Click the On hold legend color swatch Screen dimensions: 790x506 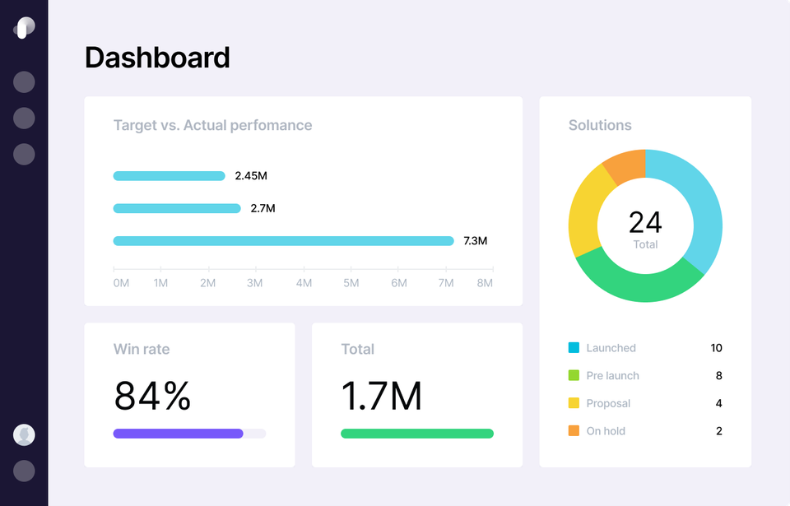[574, 430]
